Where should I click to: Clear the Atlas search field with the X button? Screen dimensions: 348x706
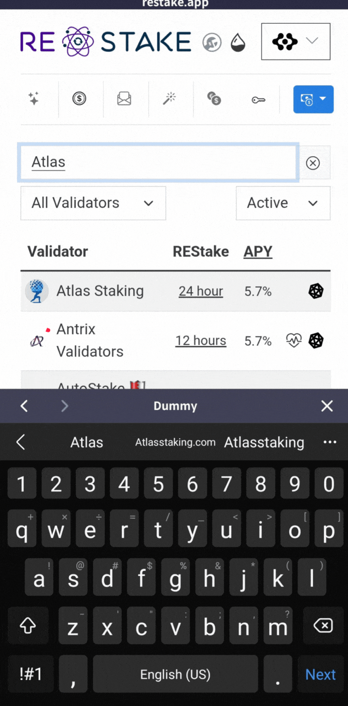click(x=313, y=163)
